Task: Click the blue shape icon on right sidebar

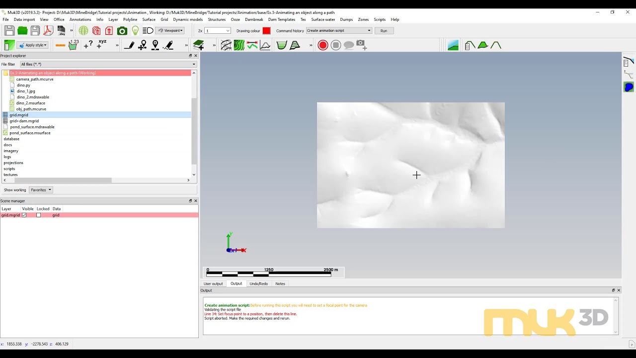Action: pyautogui.click(x=629, y=88)
